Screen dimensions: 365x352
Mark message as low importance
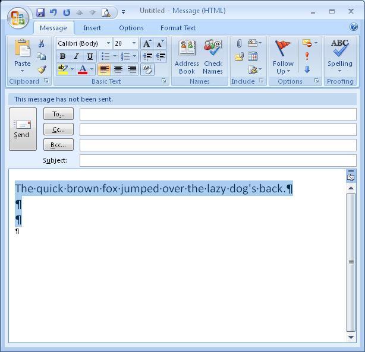coord(307,69)
